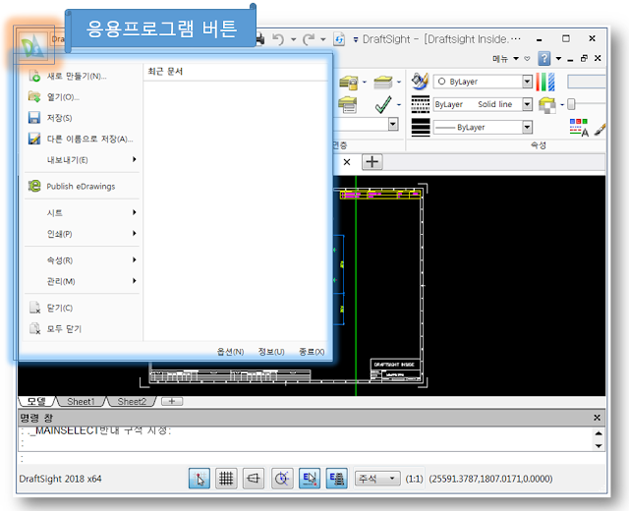Click the refresh document icon in quick access
This screenshot has width=629, height=511.
click(x=339, y=39)
